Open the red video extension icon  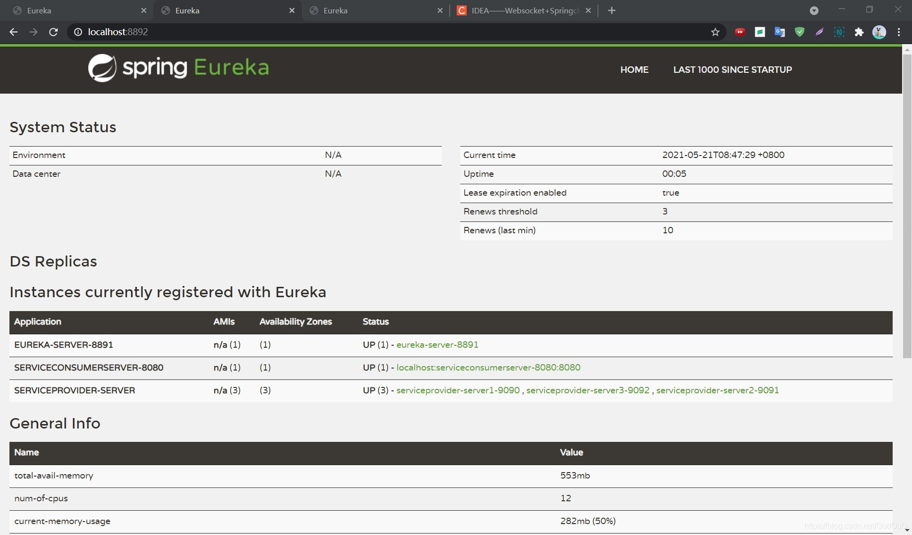point(740,32)
